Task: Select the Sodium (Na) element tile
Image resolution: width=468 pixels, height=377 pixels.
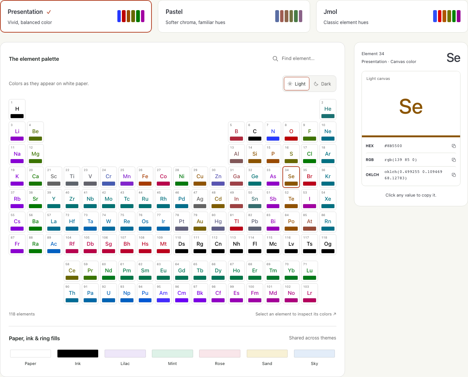Action: coord(17,154)
